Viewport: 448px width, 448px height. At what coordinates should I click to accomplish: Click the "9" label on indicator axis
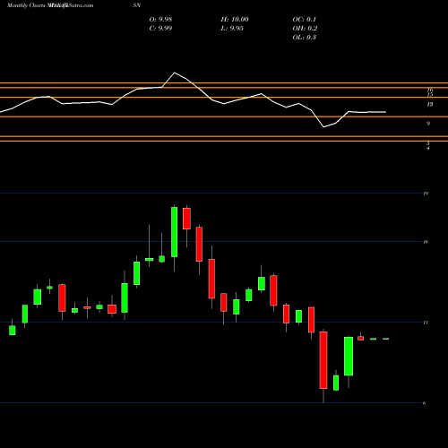pyautogui.click(x=428, y=124)
